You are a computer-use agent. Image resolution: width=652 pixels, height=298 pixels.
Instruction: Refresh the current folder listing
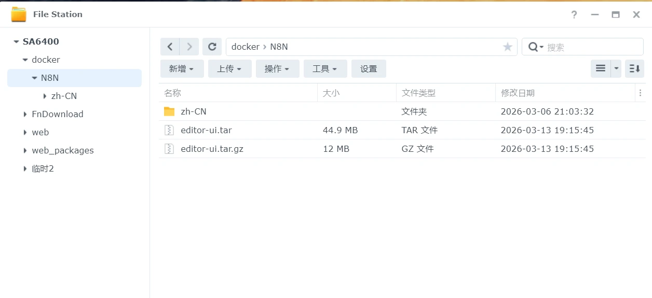coord(212,47)
